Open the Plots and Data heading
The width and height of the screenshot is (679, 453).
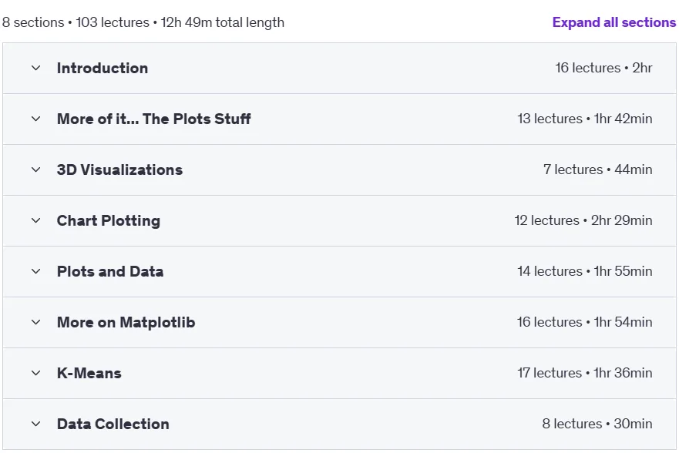[110, 271]
